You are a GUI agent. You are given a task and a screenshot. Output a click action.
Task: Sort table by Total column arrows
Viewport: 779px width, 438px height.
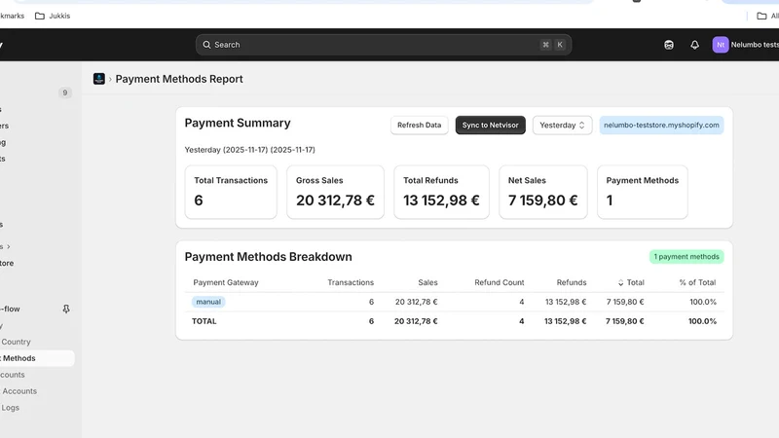point(620,282)
